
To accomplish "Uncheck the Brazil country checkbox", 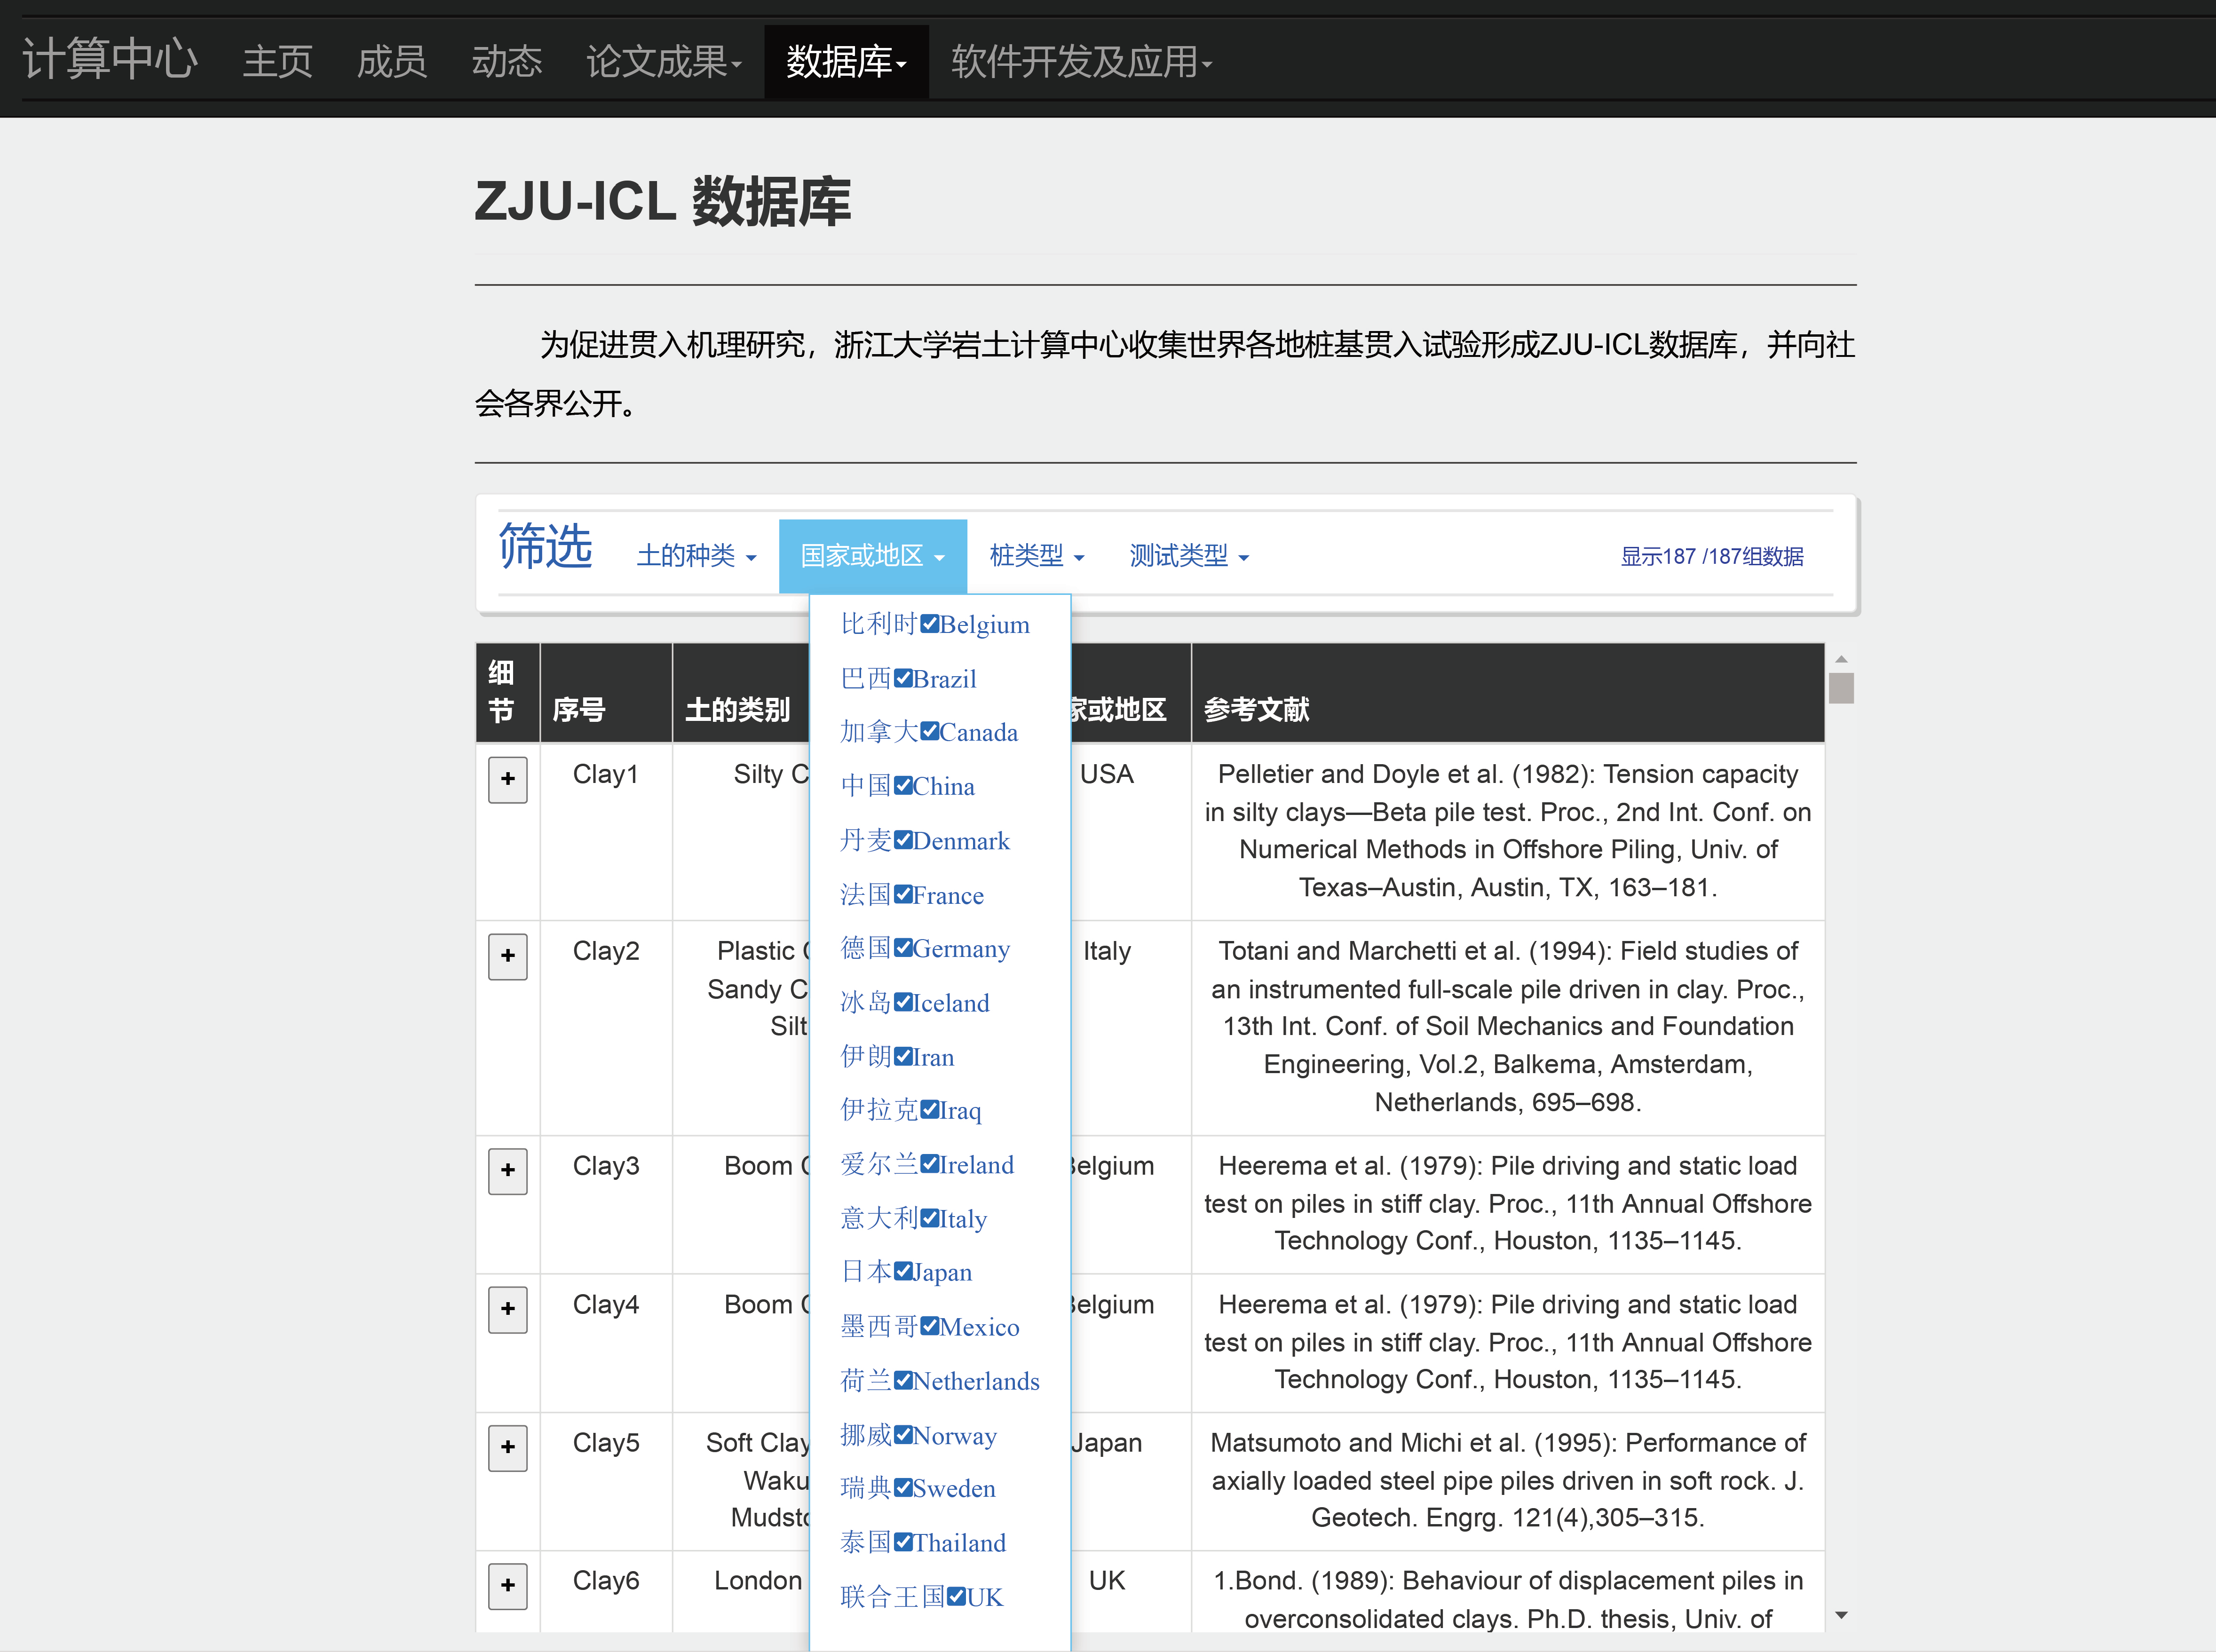I will pyautogui.click(x=903, y=678).
